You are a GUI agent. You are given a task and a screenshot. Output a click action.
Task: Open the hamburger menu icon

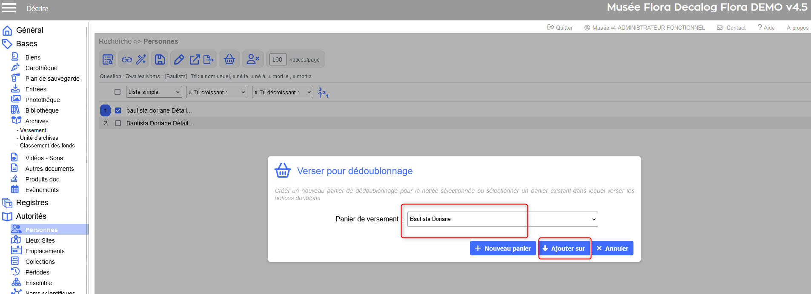click(9, 8)
